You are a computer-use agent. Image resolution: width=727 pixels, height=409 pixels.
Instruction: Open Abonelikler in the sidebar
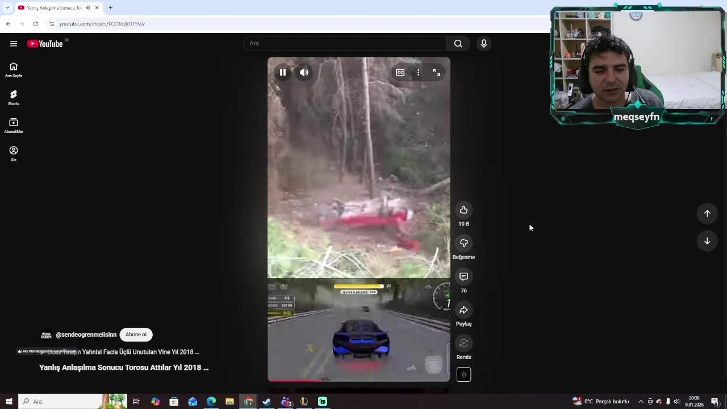tap(14, 126)
